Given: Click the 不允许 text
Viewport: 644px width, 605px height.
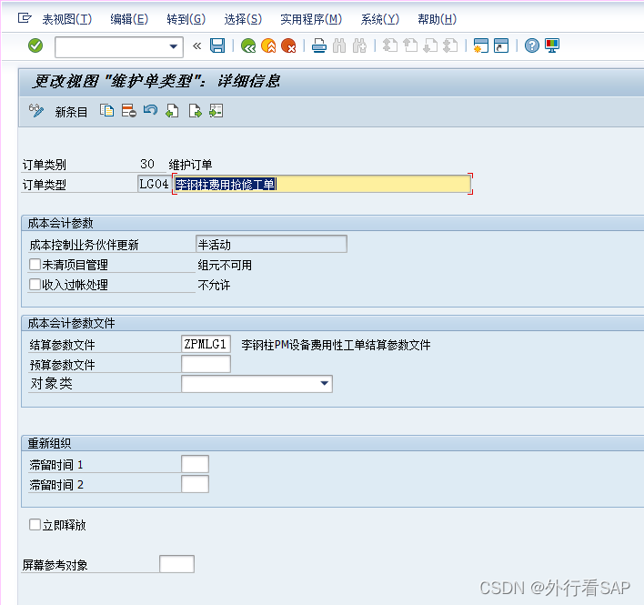Looking at the screenshot, I should [x=214, y=285].
